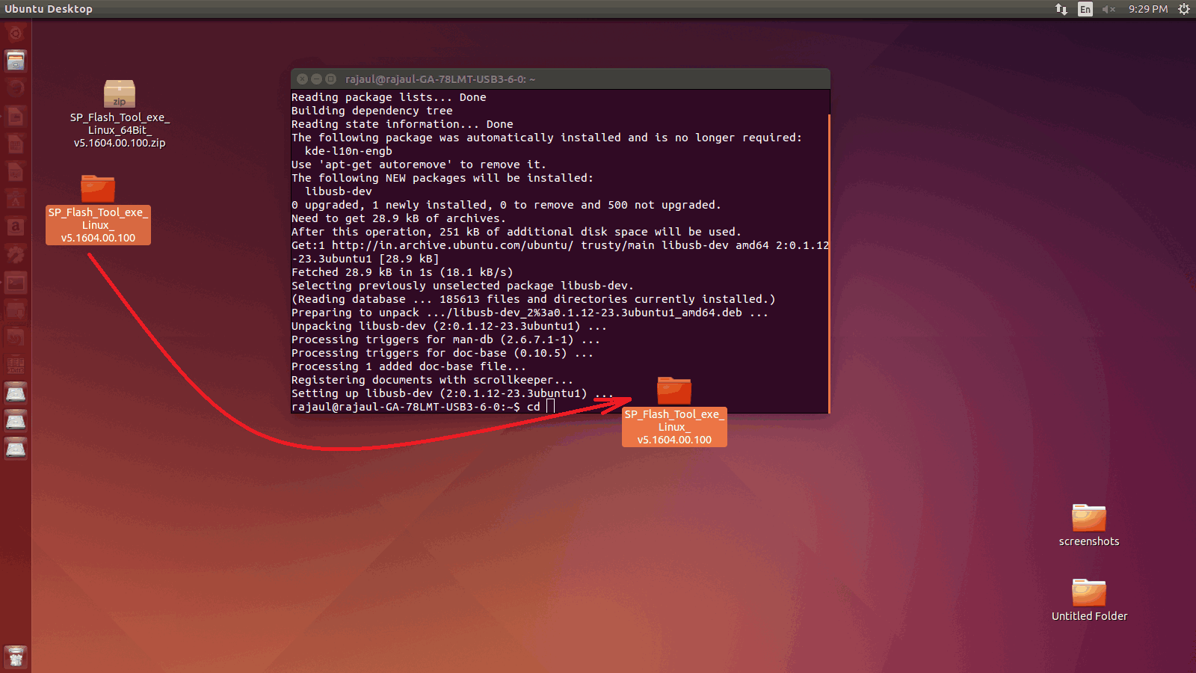Toggle the muted speaker indicator

pos(1109,9)
